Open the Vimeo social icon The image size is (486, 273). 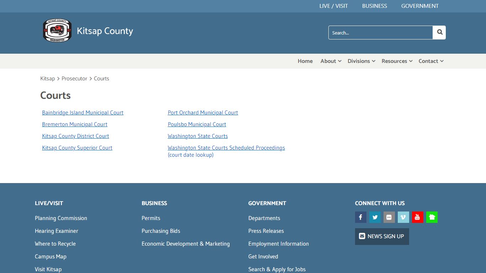pyautogui.click(x=403, y=217)
